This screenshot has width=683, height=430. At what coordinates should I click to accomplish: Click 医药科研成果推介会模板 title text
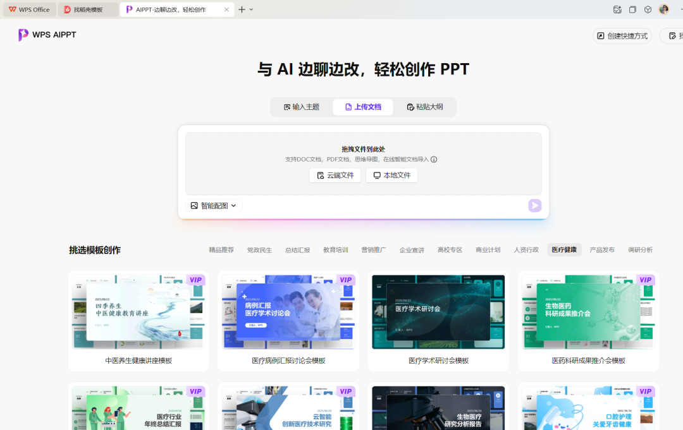tap(589, 361)
